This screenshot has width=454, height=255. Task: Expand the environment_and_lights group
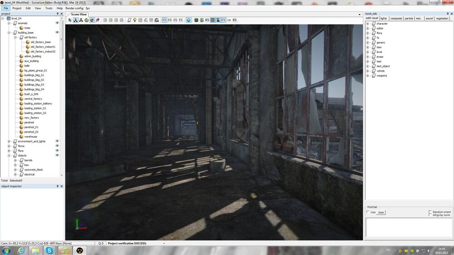pos(9,141)
